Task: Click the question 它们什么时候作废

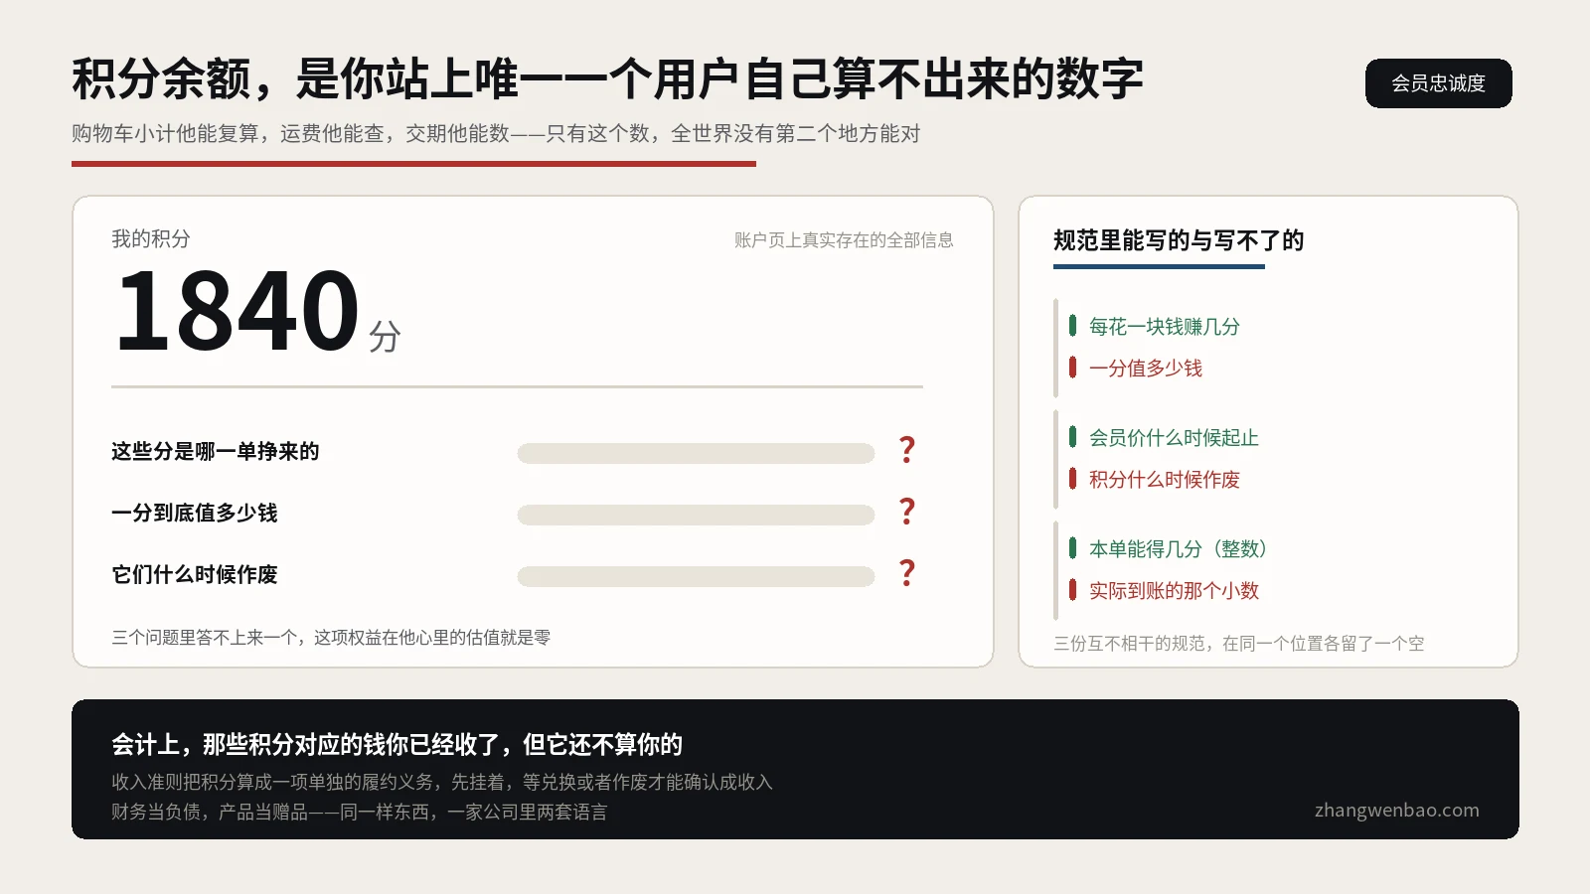Action: pyautogui.click(x=194, y=574)
